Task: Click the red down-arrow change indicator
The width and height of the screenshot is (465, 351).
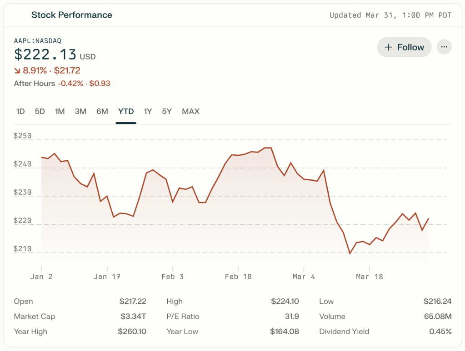Action: (x=17, y=71)
